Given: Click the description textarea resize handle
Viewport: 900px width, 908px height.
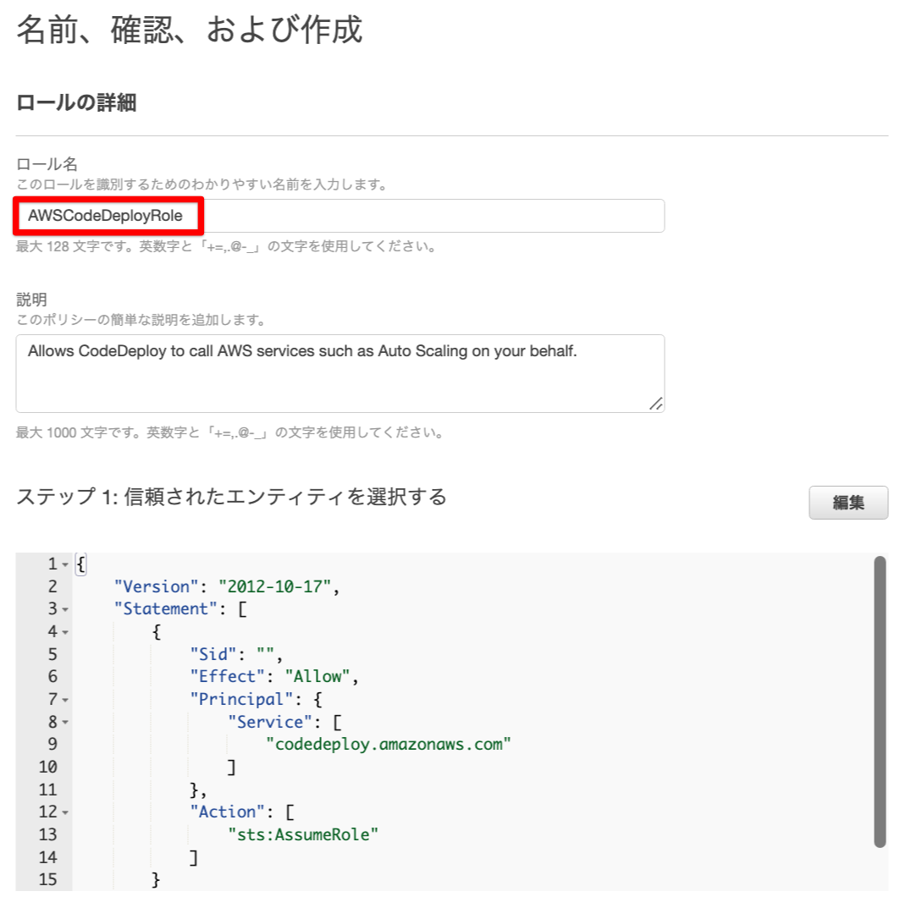Looking at the screenshot, I should point(655,404).
